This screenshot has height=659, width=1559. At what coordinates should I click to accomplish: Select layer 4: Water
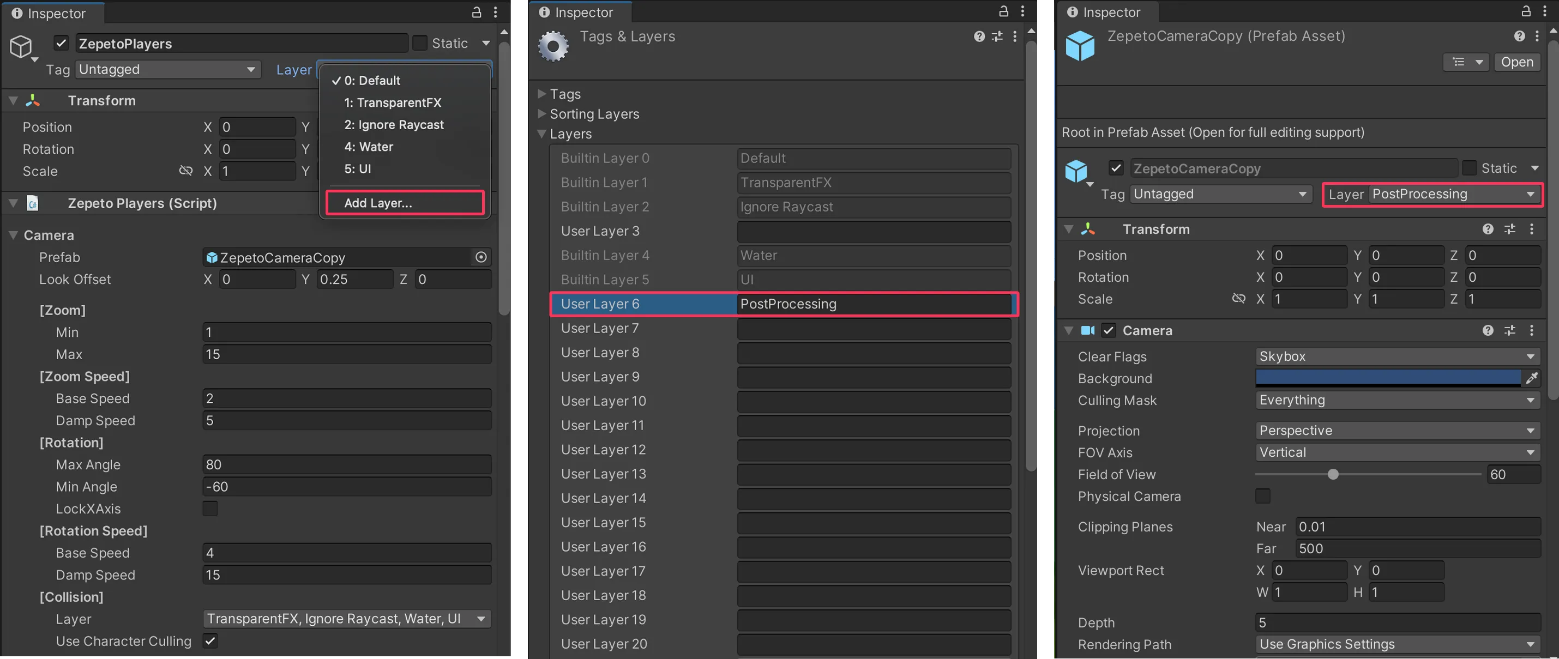(405, 147)
